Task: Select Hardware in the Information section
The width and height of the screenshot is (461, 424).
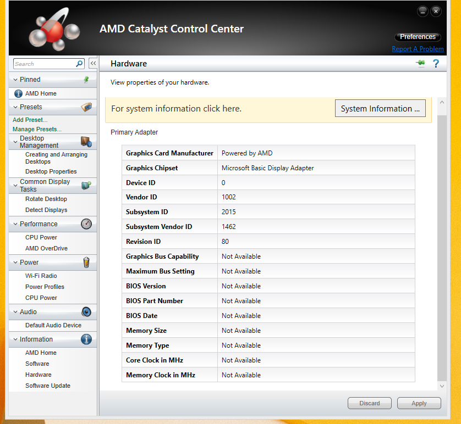Action: pos(38,375)
